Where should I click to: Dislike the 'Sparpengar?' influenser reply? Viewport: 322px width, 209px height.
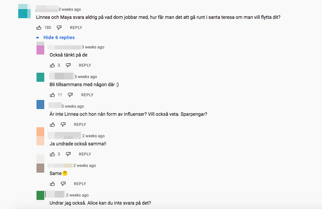[x=63, y=125]
